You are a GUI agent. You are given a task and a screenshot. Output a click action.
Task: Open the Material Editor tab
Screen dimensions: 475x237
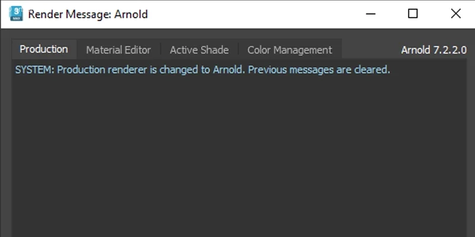click(x=118, y=50)
